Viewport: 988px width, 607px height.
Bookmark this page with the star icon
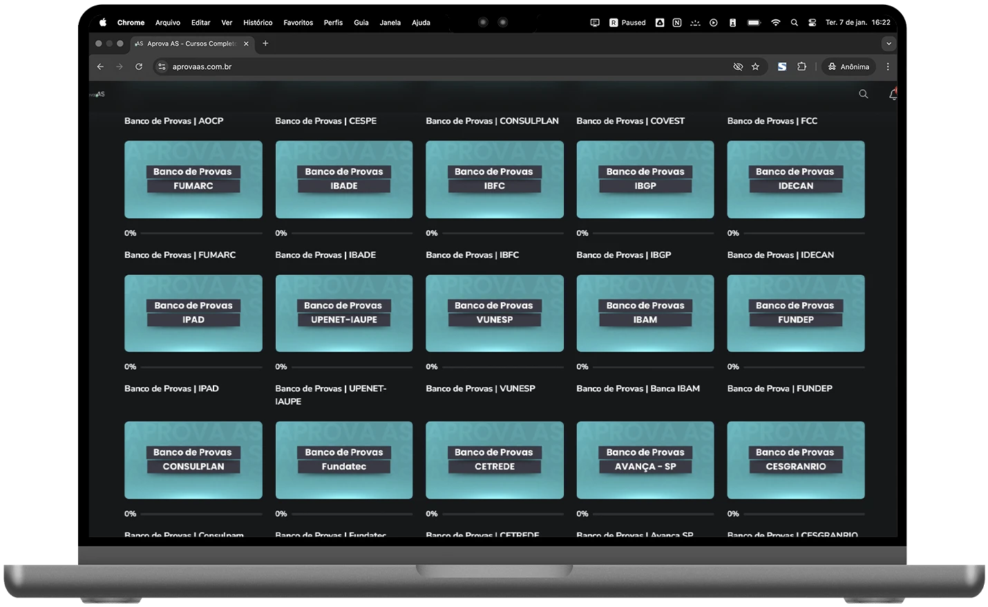click(x=755, y=67)
